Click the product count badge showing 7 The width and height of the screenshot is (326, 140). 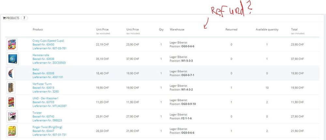pyautogui.click(x=25, y=18)
